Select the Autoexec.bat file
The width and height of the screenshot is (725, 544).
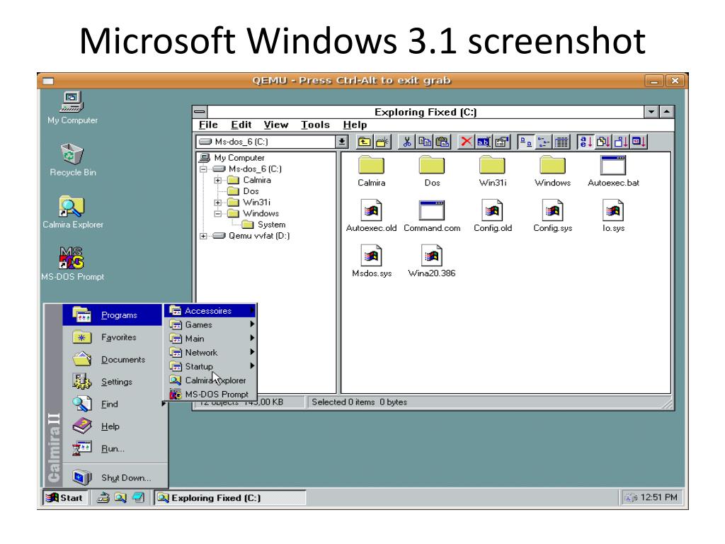tap(613, 171)
